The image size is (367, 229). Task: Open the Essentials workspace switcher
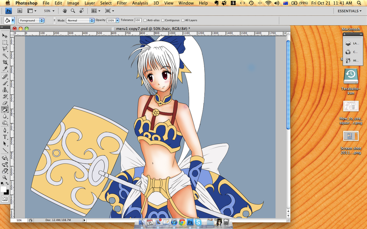point(349,11)
